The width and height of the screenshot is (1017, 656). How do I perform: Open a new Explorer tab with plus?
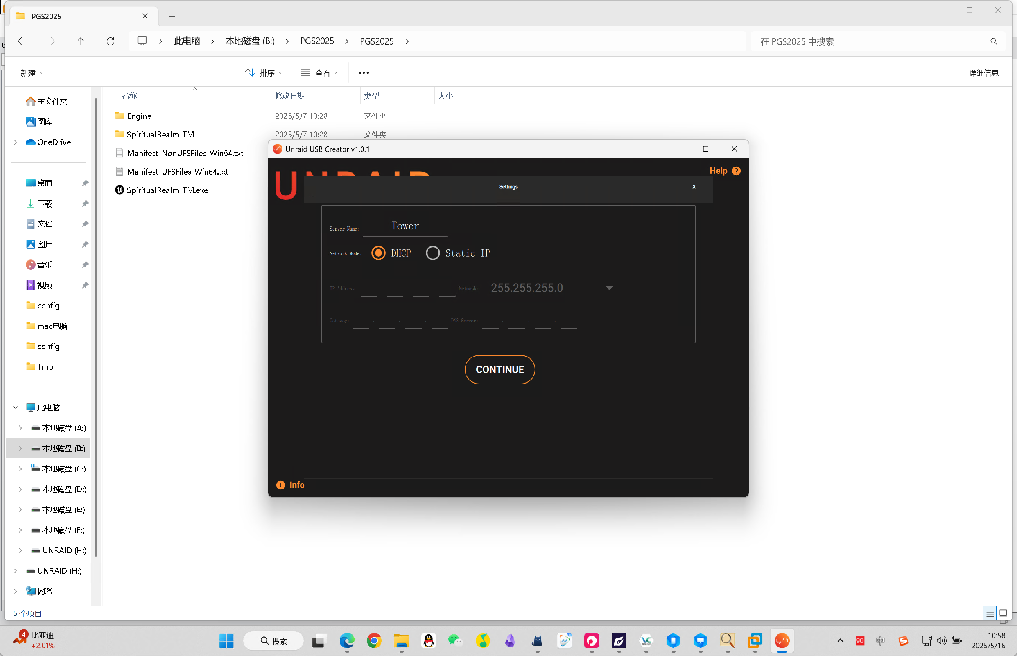point(172,17)
